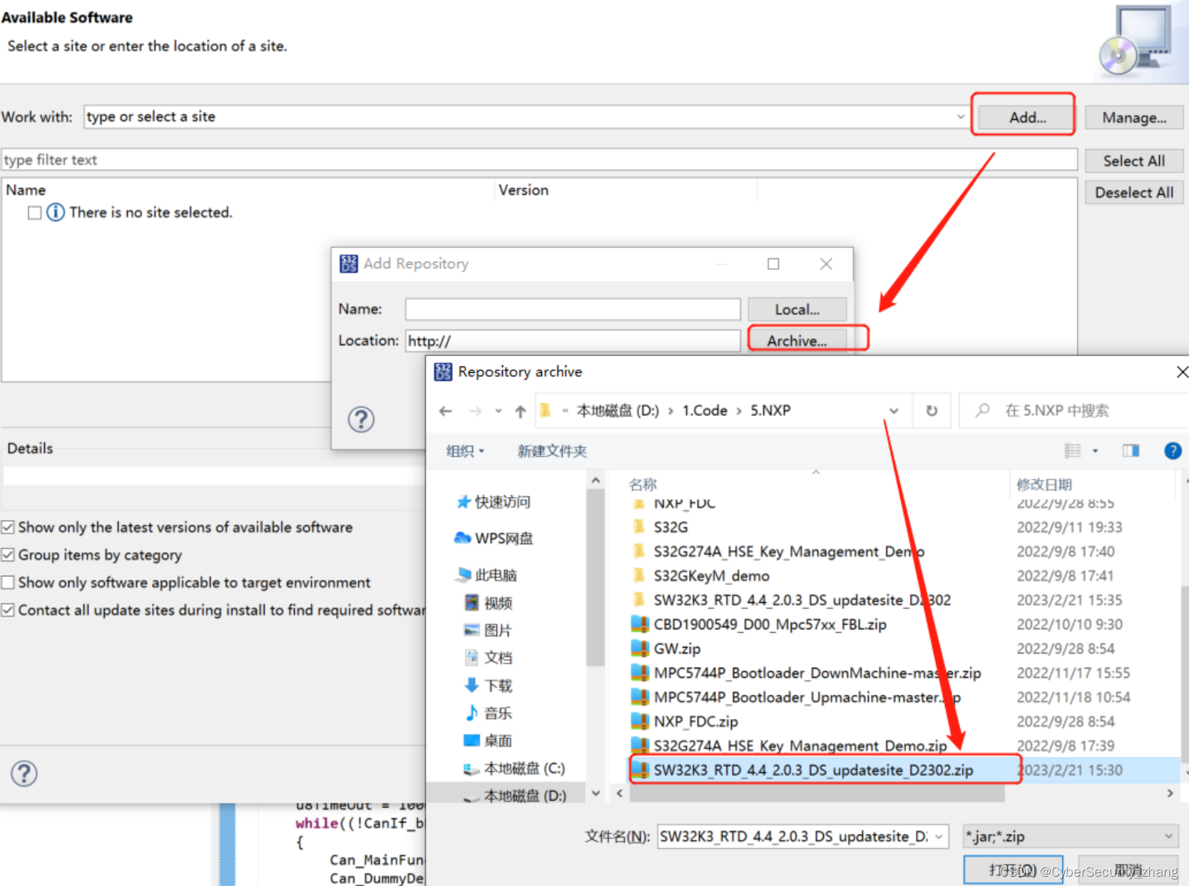Click the Name field in Add Repository
The image size is (1189, 886).
click(573, 309)
